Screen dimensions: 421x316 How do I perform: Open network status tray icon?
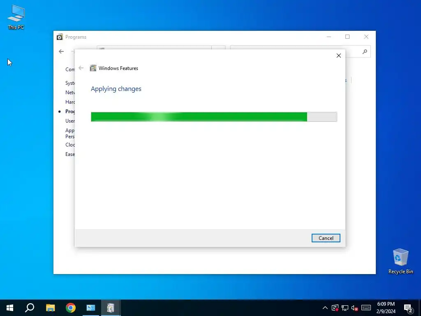pyautogui.click(x=345, y=308)
